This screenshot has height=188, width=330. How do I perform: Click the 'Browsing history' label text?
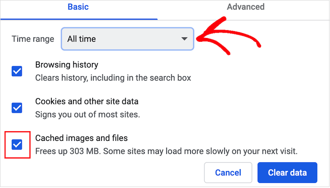[66, 65]
